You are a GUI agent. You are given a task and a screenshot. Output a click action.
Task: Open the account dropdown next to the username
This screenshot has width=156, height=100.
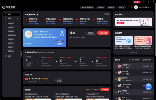click(151, 7)
